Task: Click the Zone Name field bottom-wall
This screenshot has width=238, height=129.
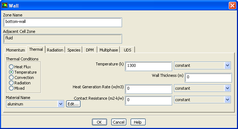Action: click(63, 22)
